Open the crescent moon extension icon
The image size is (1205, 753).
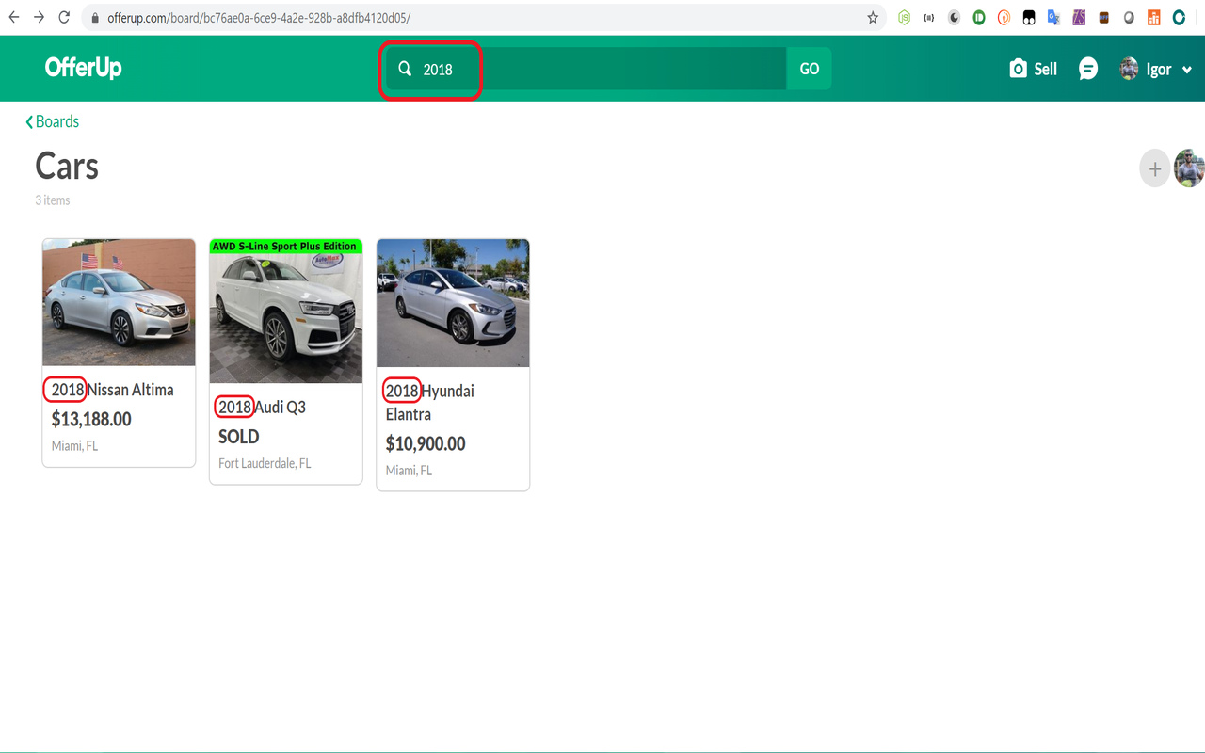[x=954, y=17]
